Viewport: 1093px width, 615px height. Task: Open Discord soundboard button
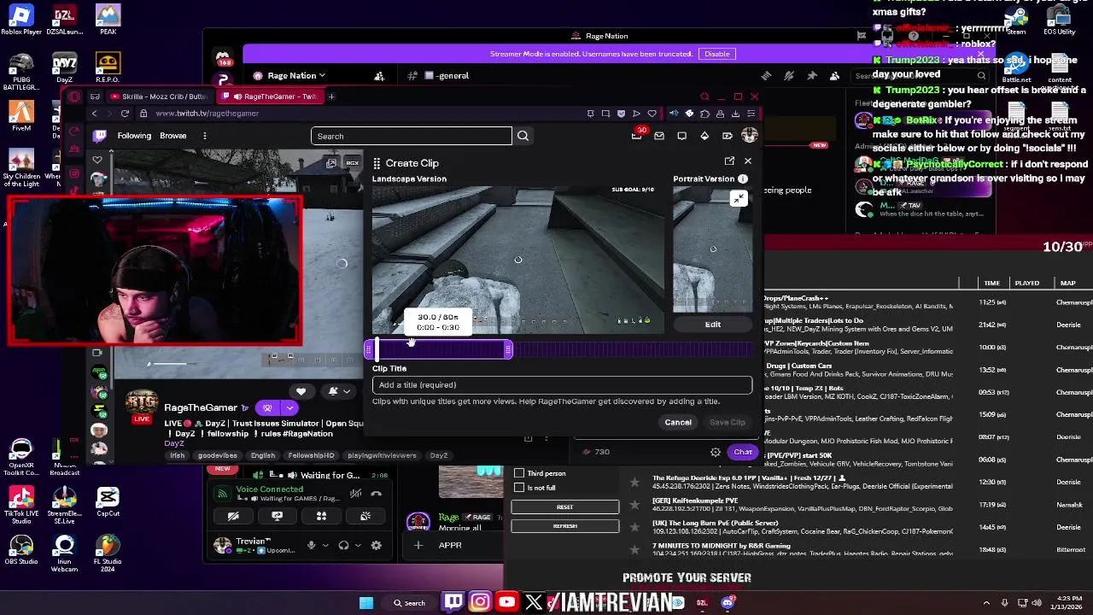tap(365, 516)
